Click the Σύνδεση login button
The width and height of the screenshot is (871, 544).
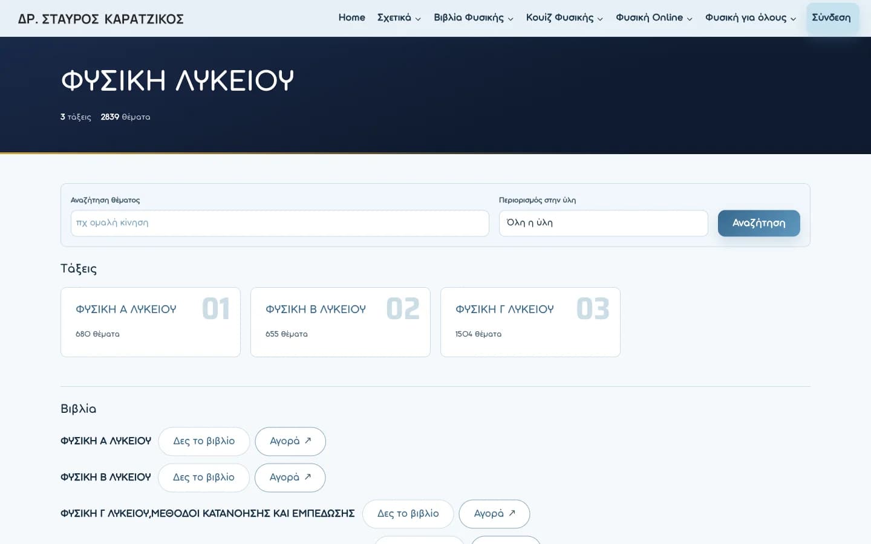tap(832, 18)
